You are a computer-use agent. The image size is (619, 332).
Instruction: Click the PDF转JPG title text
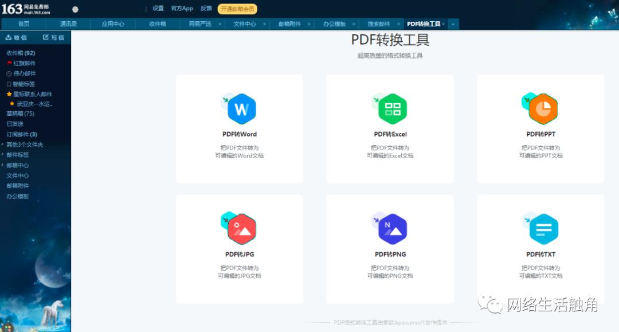[239, 254]
